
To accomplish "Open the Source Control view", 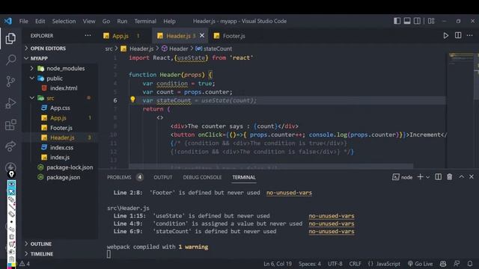I will [x=10, y=81].
